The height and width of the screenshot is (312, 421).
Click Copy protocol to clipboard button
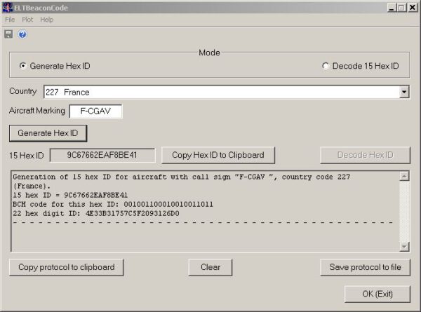67,267
